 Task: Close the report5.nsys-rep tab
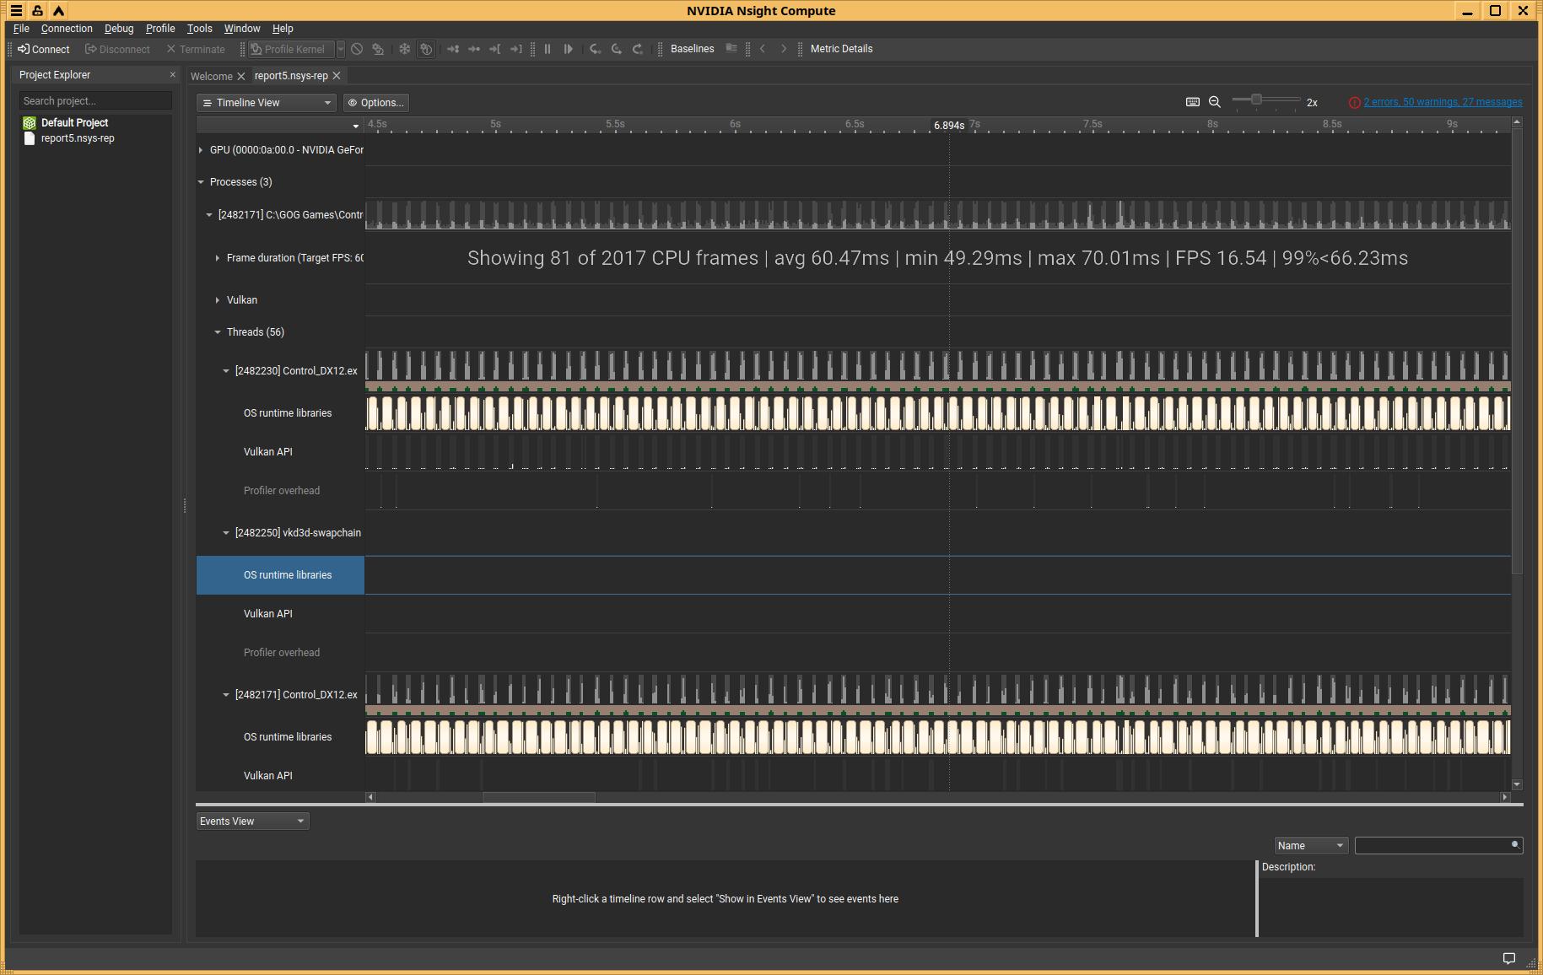tap(337, 76)
